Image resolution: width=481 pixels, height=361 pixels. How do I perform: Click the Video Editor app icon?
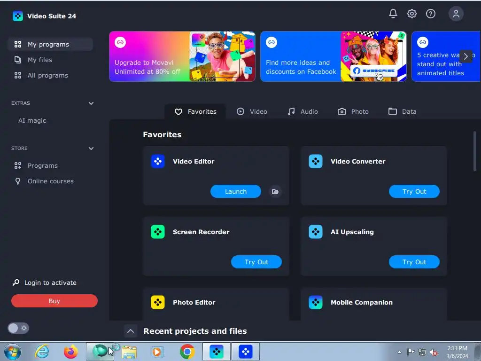tap(158, 161)
